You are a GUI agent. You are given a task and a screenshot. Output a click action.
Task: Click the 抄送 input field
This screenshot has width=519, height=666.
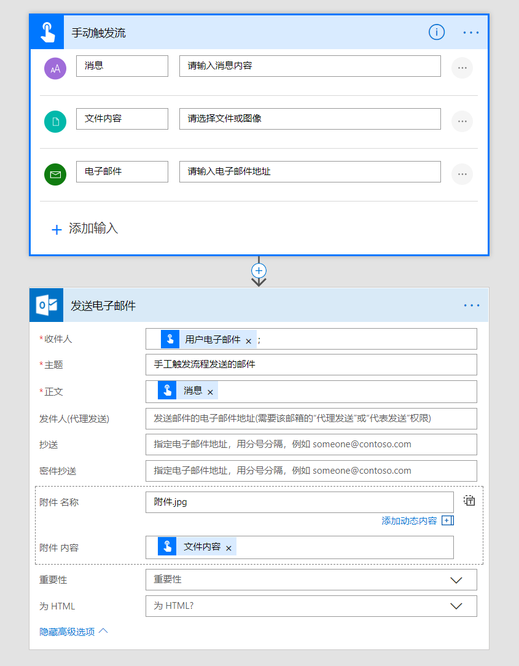311,444
